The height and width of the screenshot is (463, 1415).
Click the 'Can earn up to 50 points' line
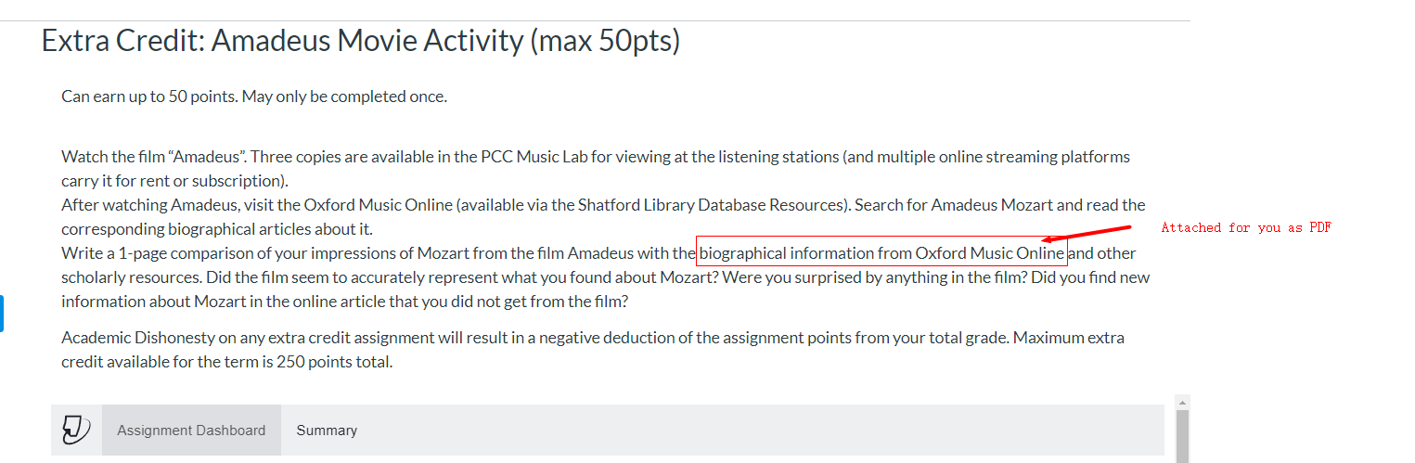point(254,96)
